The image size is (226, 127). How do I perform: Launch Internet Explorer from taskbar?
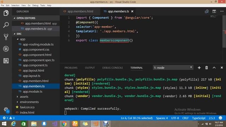click(13, 124)
